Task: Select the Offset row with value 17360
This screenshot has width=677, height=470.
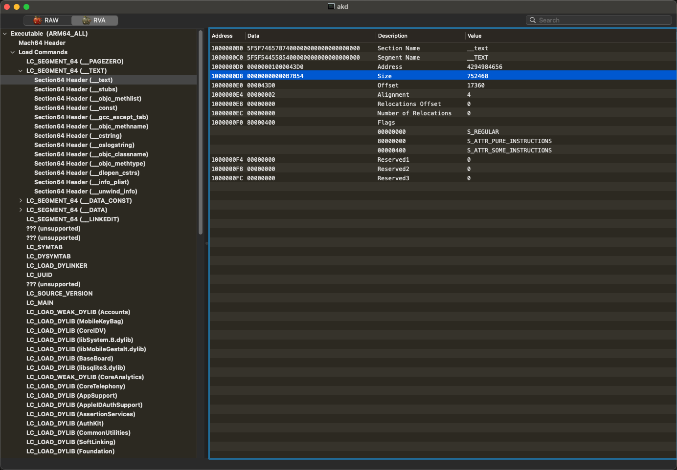Action: coord(443,85)
